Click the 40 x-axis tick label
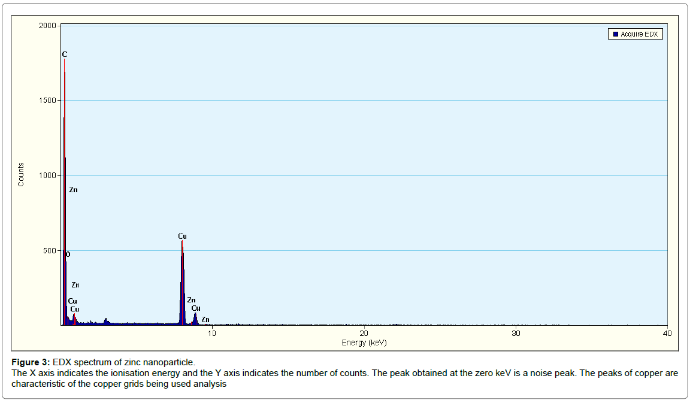The image size is (693, 400). click(667, 334)
